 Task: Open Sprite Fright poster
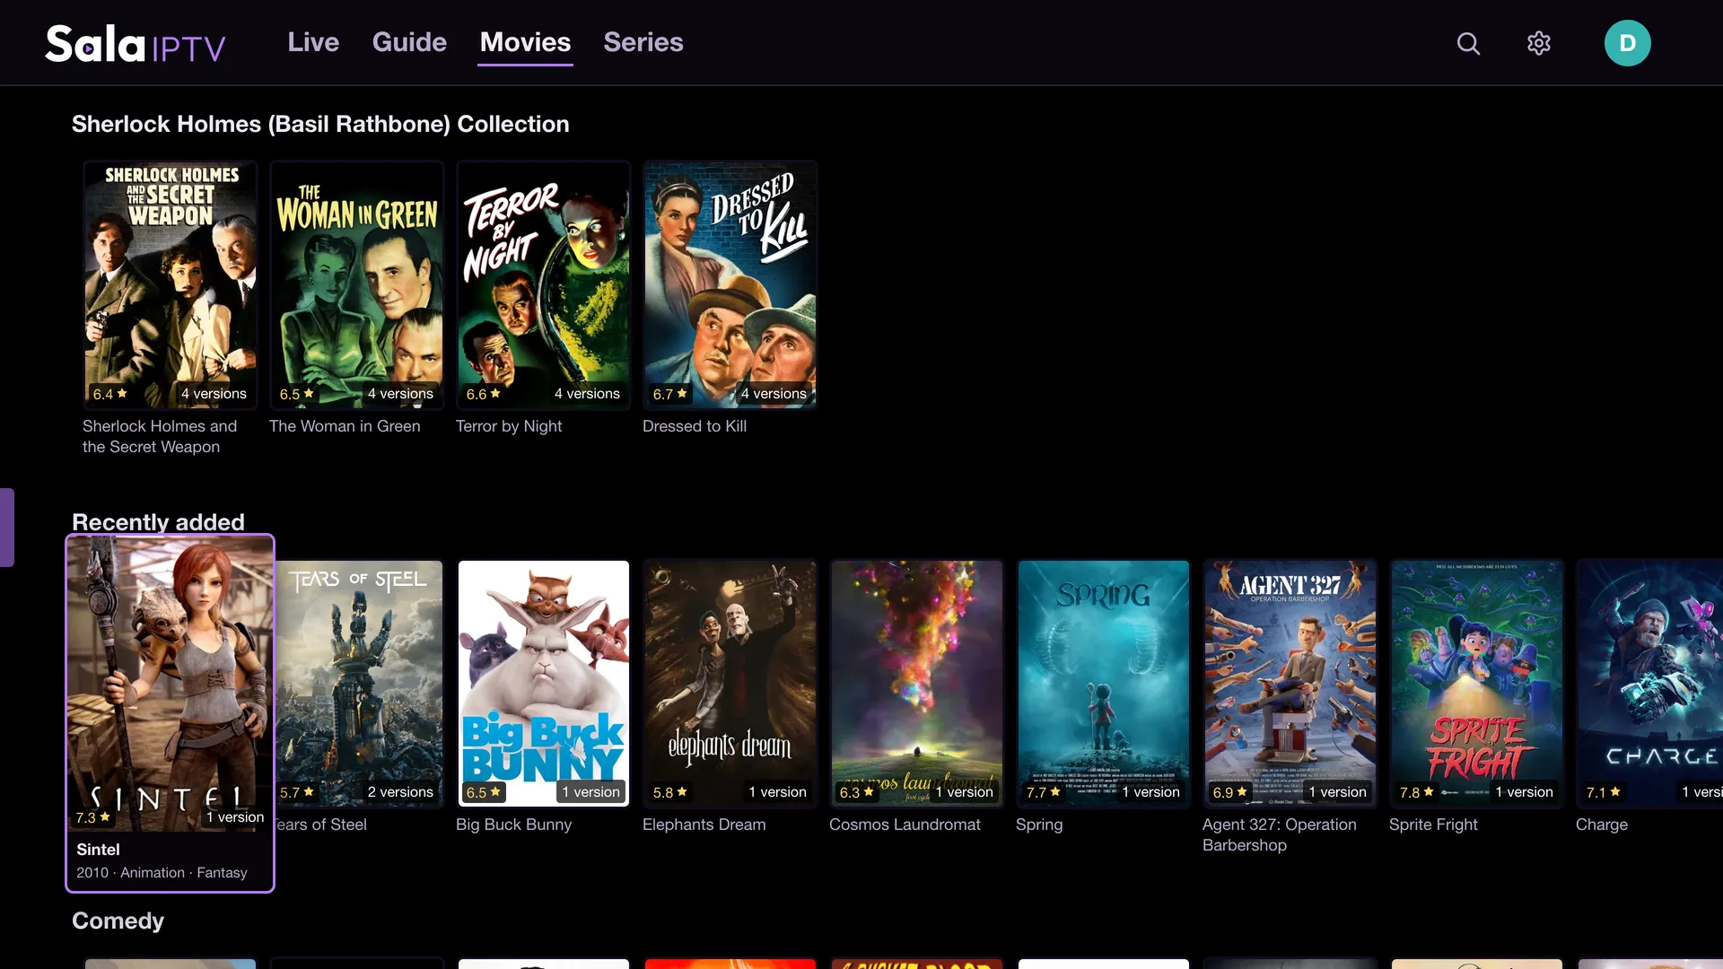point(1477,684)
